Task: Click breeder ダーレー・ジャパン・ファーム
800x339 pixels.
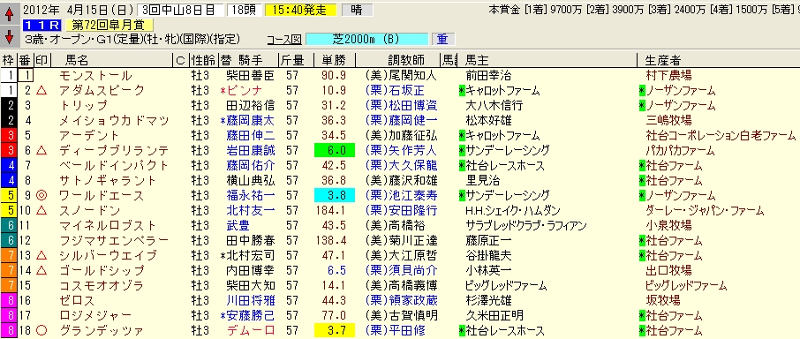Action: click(x=705, y=210)
